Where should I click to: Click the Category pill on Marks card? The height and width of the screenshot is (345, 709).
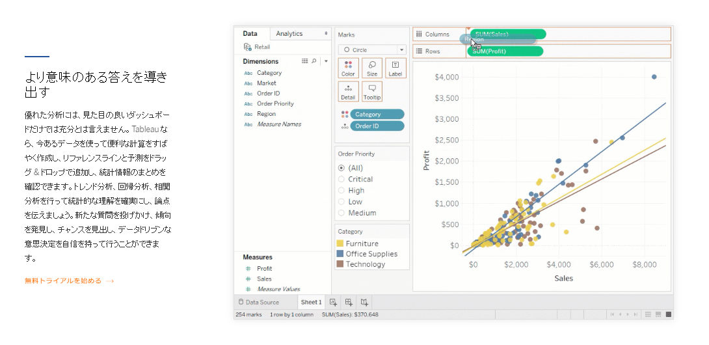pos(377,115)
